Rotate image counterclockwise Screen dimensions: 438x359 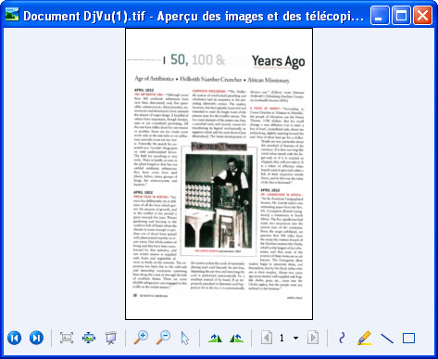pos(237,338)
